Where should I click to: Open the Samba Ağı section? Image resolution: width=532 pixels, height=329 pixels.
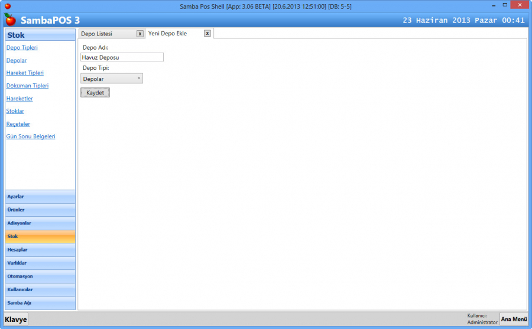pos(40,303)
